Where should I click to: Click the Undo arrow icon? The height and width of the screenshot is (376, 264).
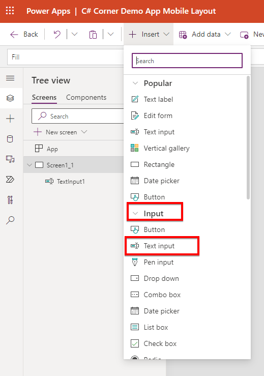(x=57, y=34)
